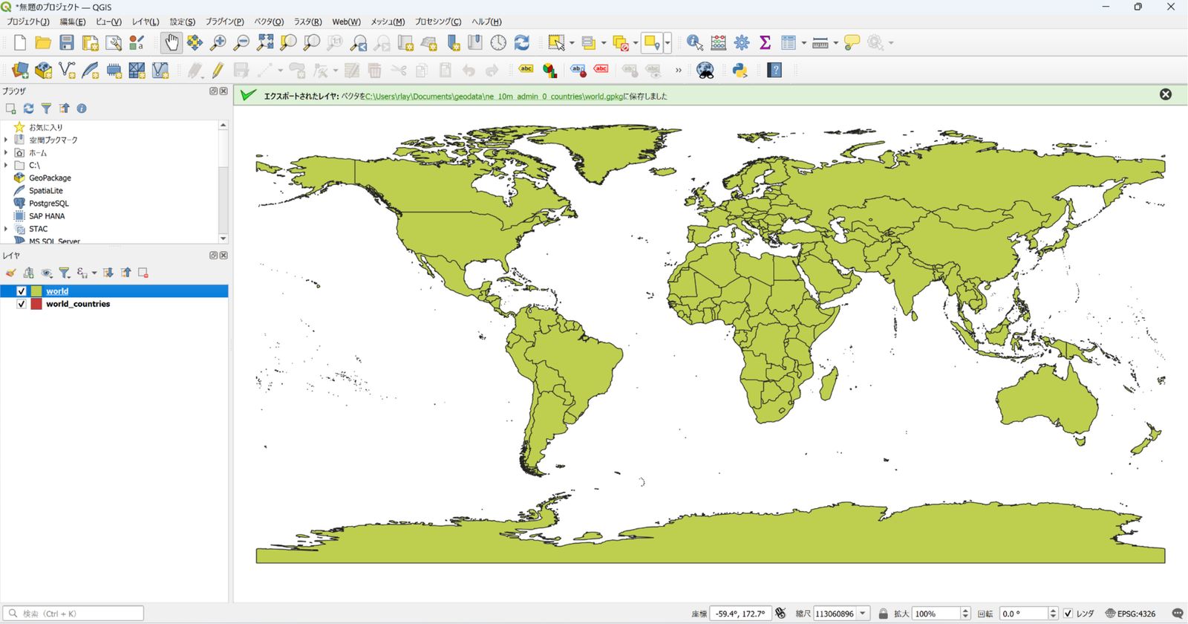Open the Processing Toolbox gear icon
Screen dimensions: 1188x624
coord(741,42)
